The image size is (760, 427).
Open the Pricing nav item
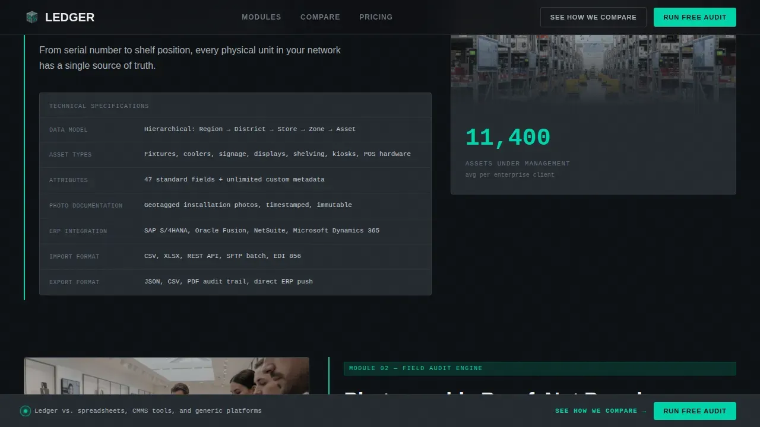coord(376,17)
